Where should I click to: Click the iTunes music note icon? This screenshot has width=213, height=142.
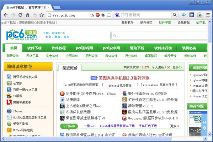coord(9,111)
